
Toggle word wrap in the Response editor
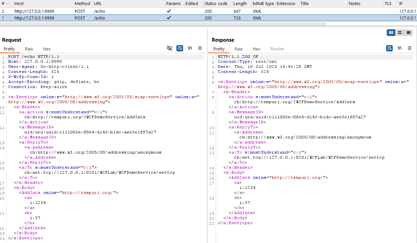(389, 48)
